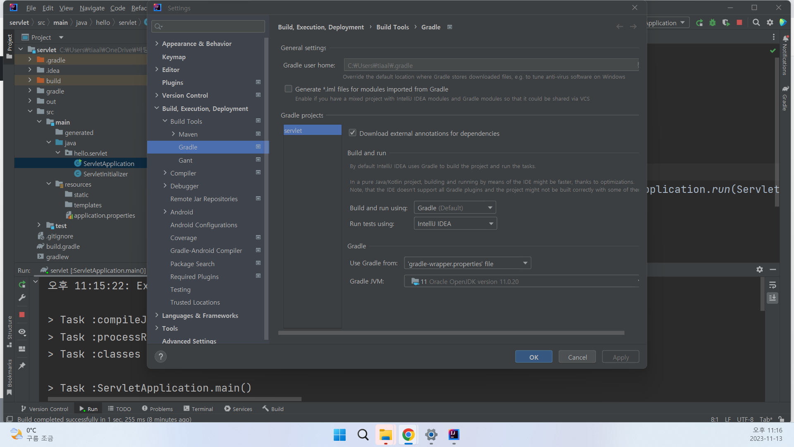Screen dimensions: 794x447
Task: Open the Code menu
Action: click(117, 8)
